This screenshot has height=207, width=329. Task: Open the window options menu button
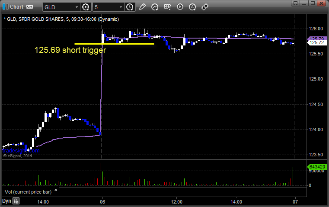(x=295, y=3)
